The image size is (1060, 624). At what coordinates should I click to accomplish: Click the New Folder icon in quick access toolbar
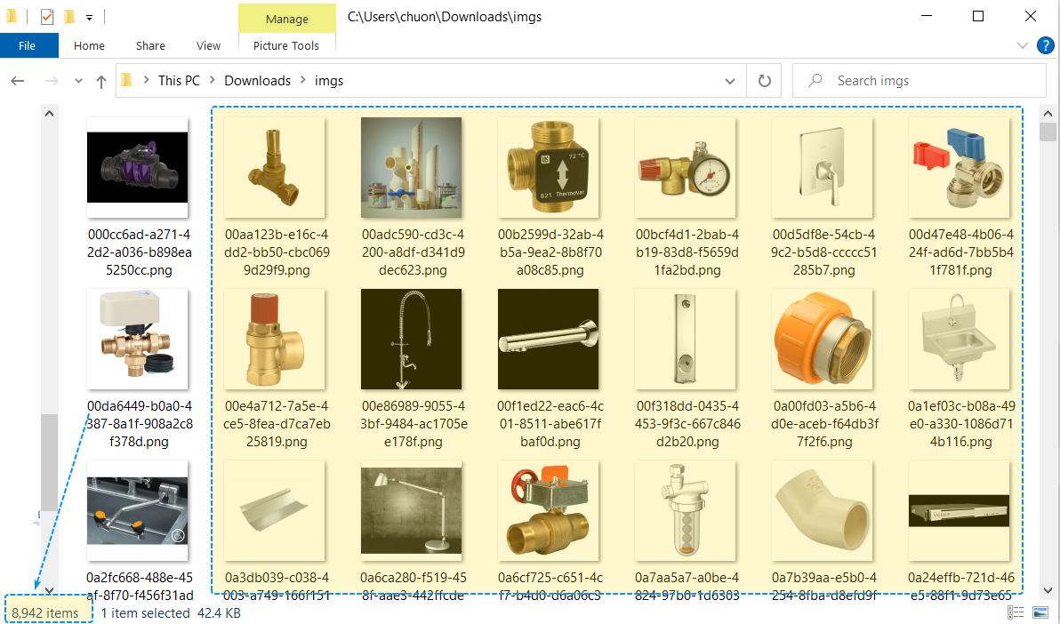coord(69,17)
